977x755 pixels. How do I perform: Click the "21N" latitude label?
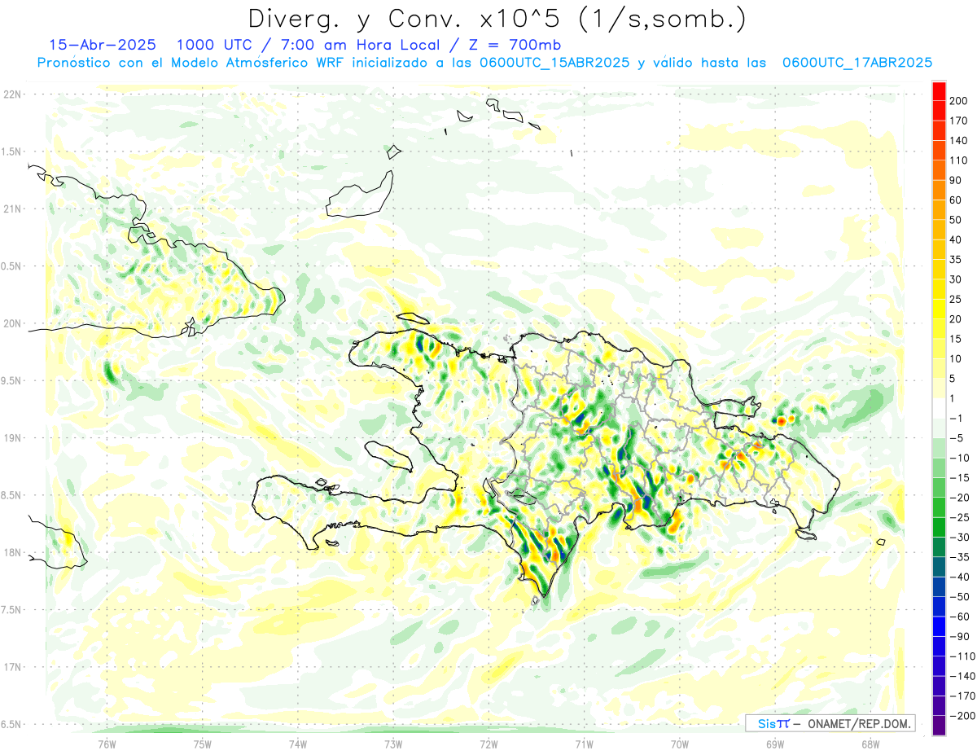point(12,209)
